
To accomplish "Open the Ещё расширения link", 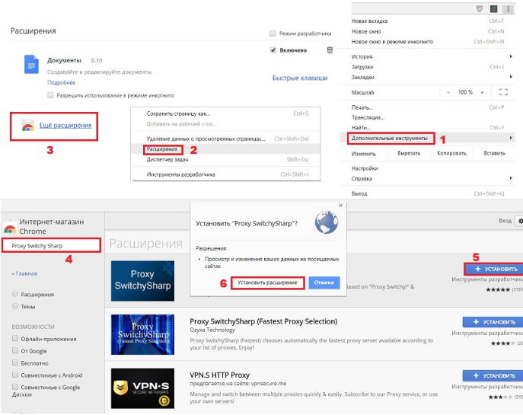I will tap(65, 125).
